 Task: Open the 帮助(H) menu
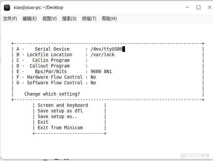coord(109,19)
